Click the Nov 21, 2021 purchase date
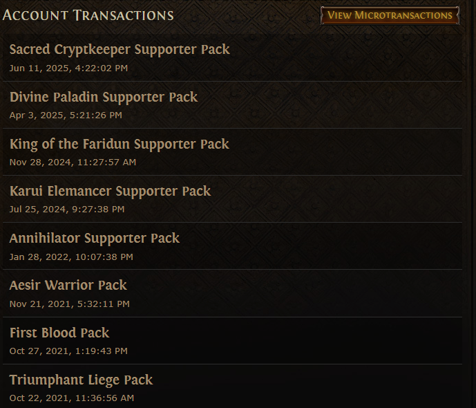Viewport: 476px width, 408px height. point(69,304)
